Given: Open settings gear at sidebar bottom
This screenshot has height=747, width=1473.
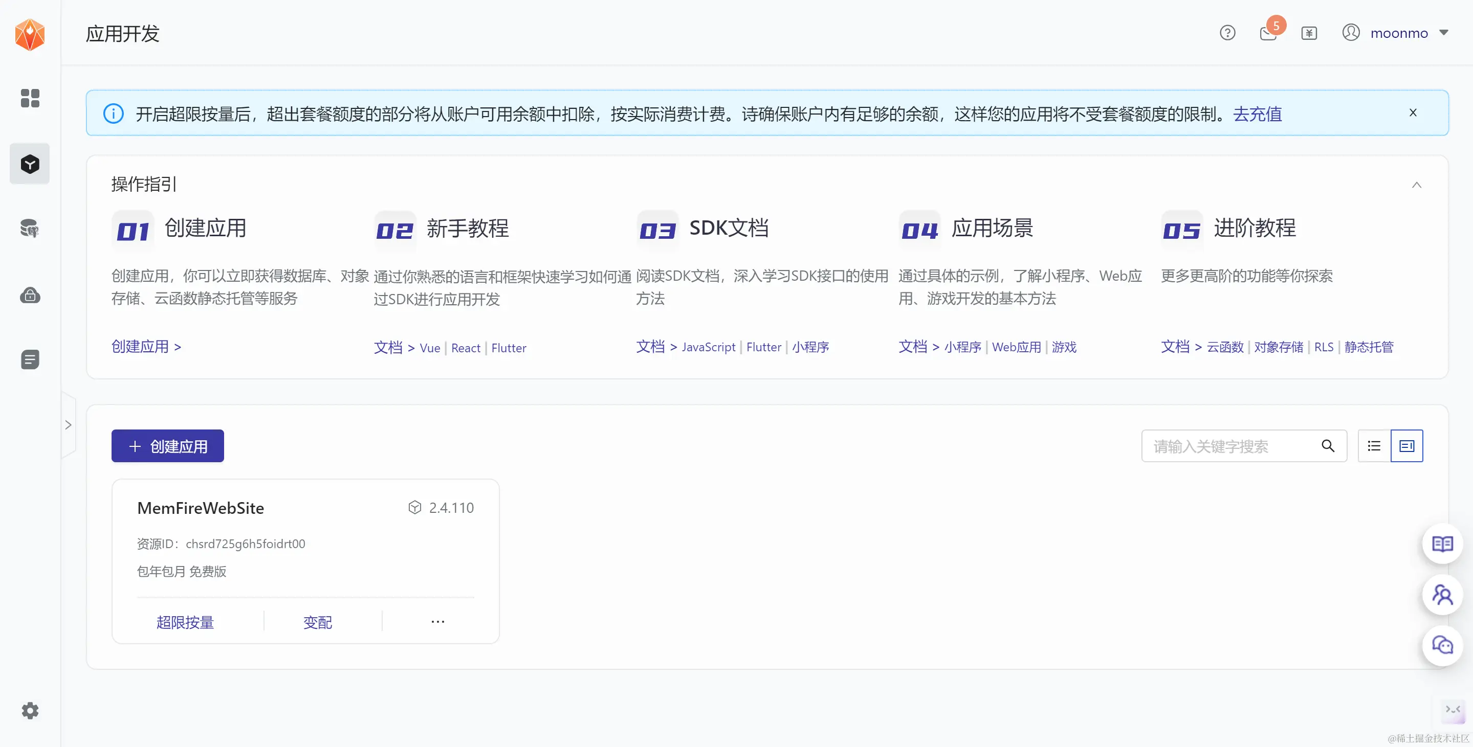Looking at the screenshot, I should [x=30, y=710].
